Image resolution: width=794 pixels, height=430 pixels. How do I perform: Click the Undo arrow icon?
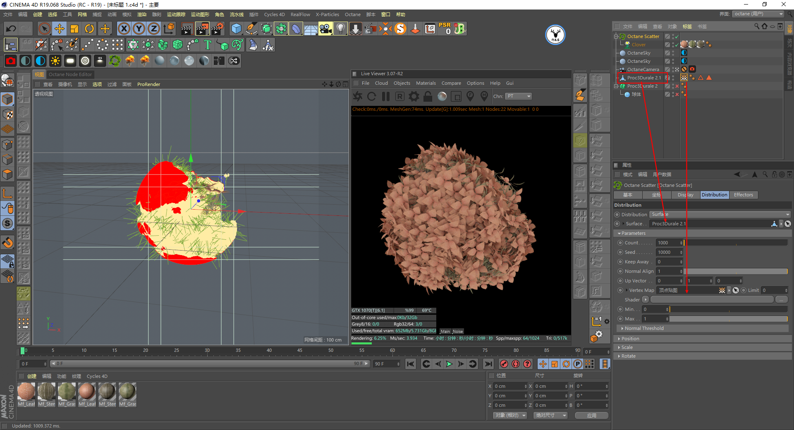(x=11, y=29)
